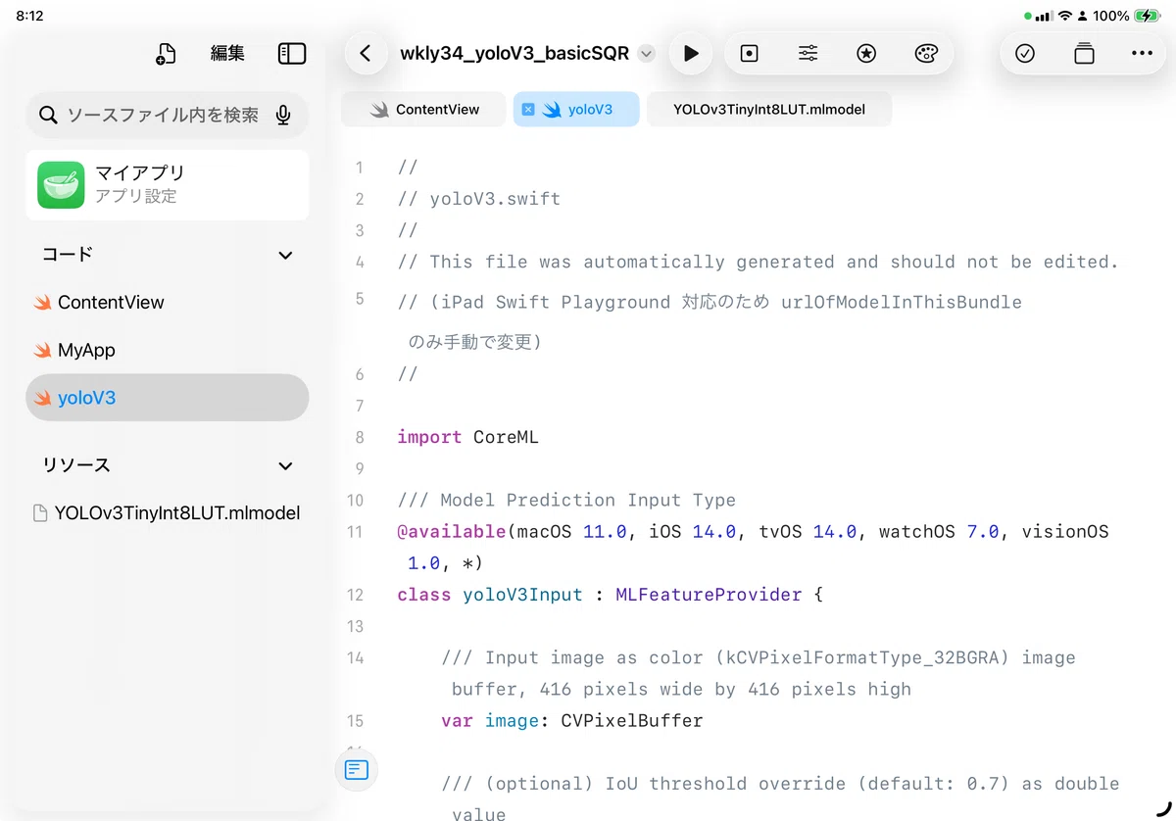Open the stacked windows library icon
This screenshot has width=1176, height=821.
pyautogui.click(x=1084, y=54)
